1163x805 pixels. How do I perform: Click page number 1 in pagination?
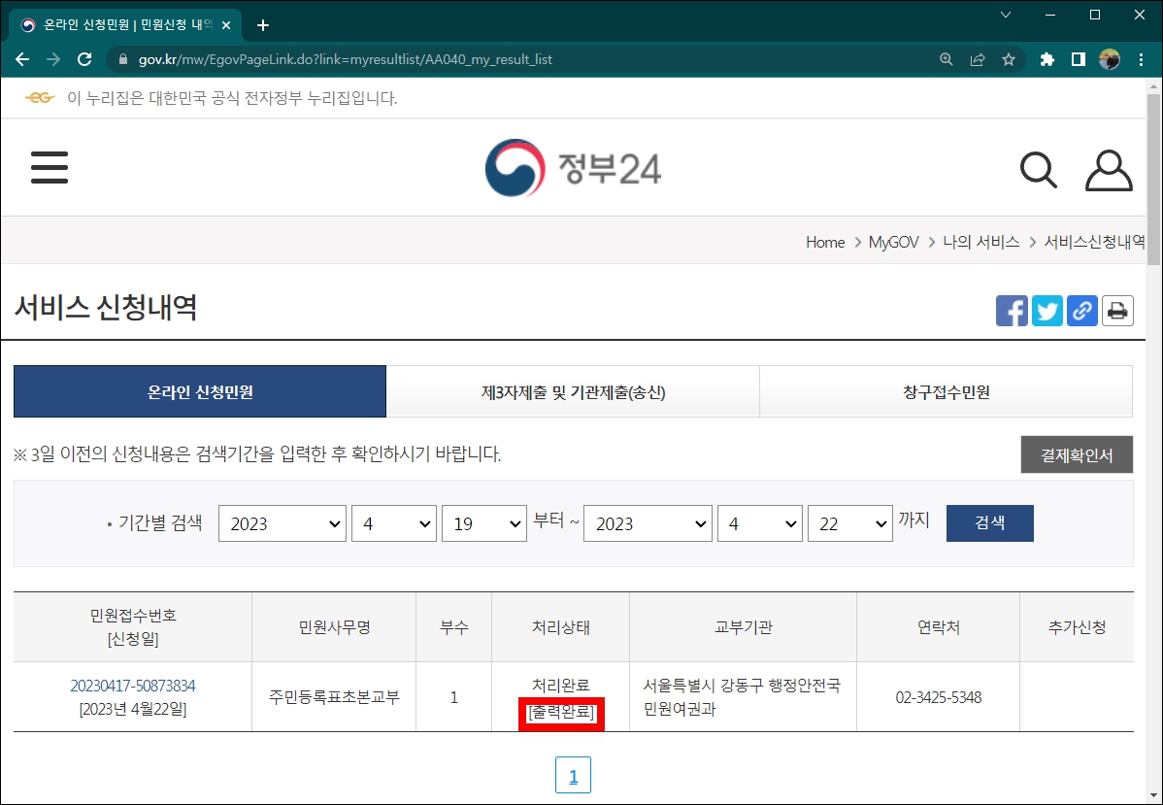[x=573, y=775]
